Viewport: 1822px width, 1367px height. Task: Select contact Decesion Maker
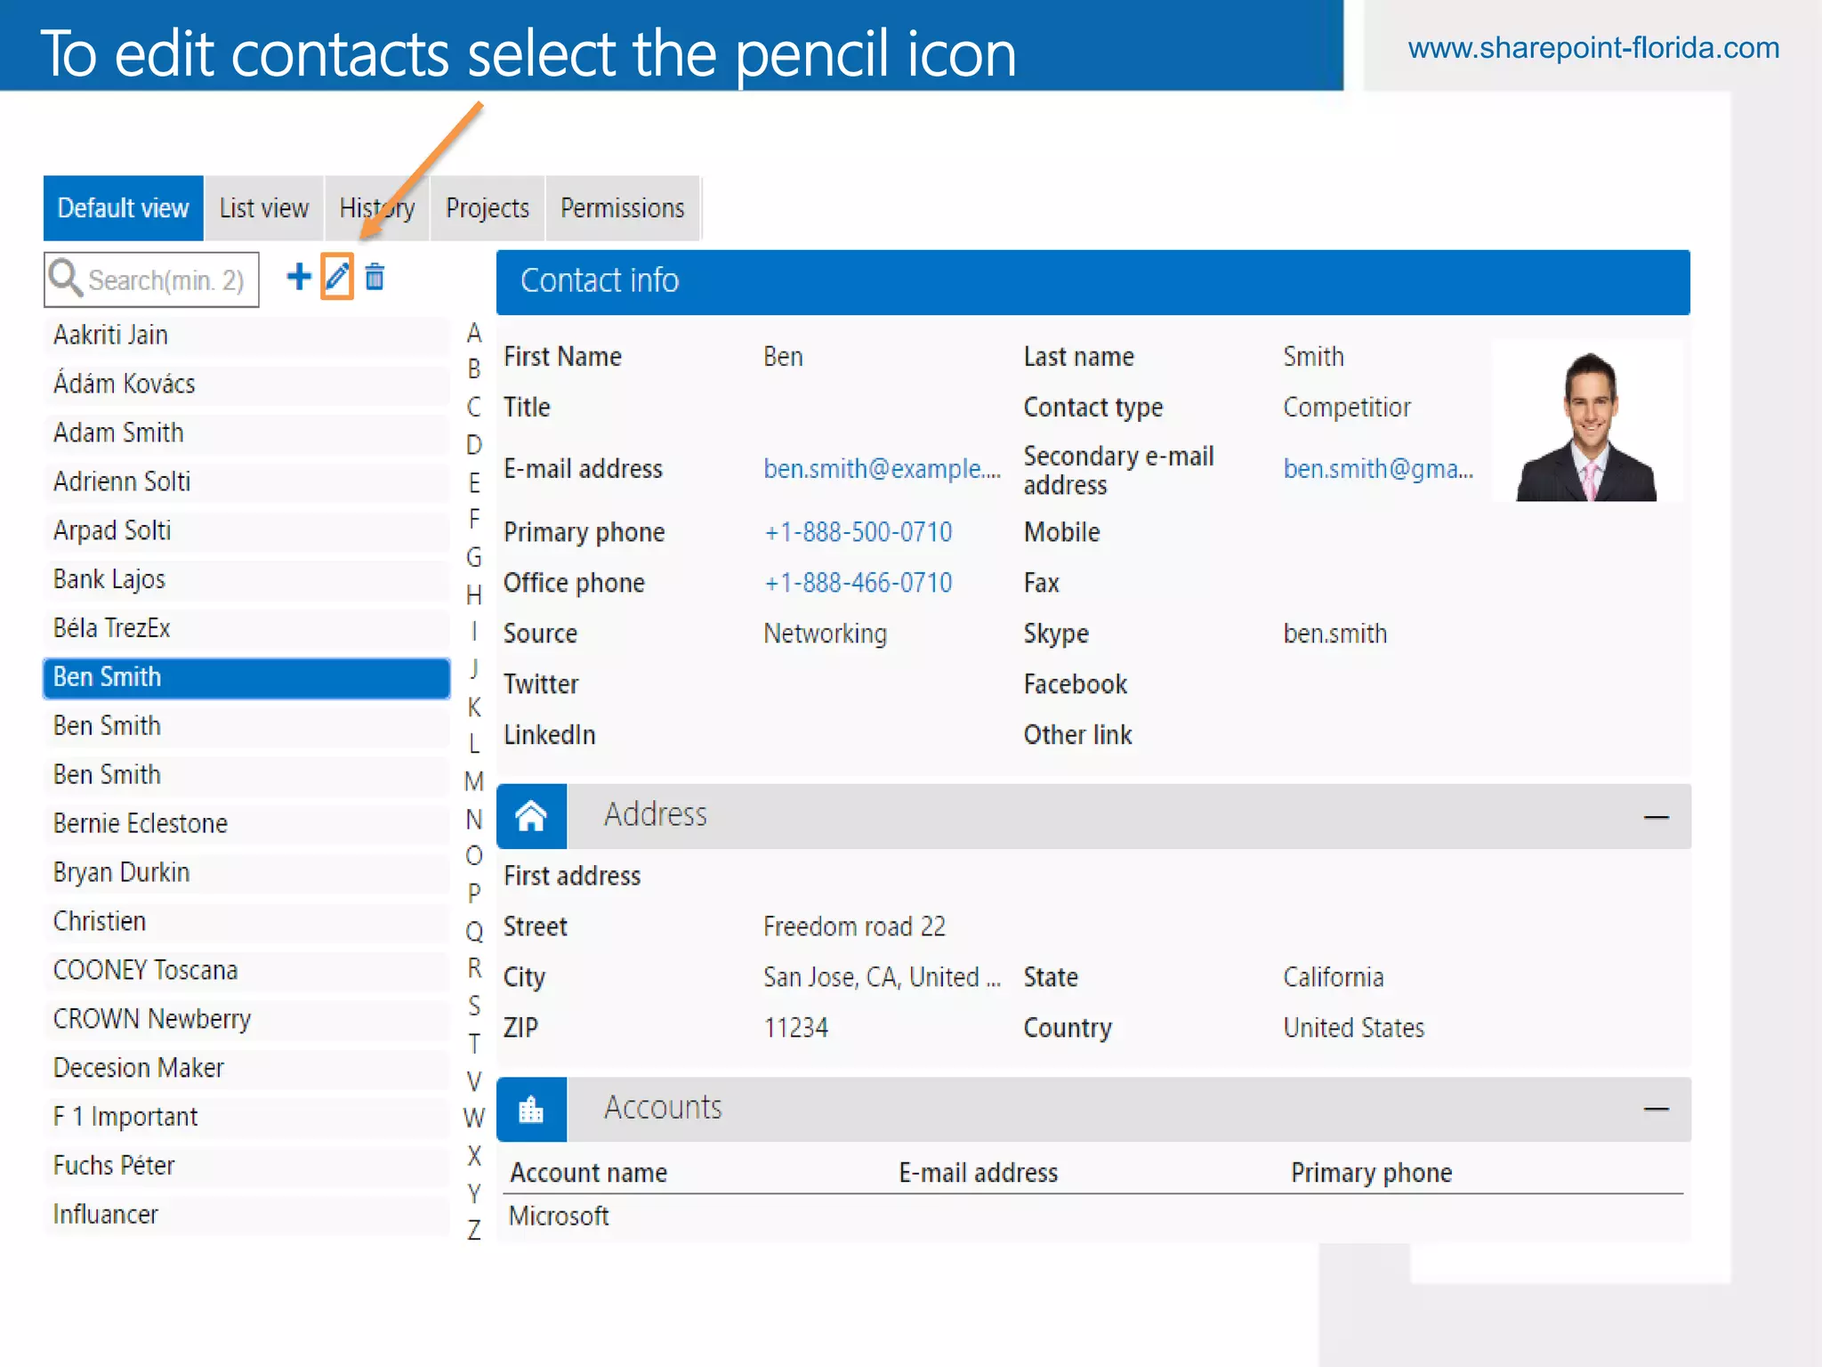pos(246,1069)
